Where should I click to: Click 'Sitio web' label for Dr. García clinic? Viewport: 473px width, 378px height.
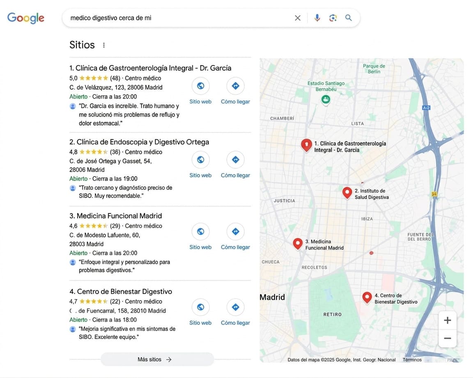200,102
